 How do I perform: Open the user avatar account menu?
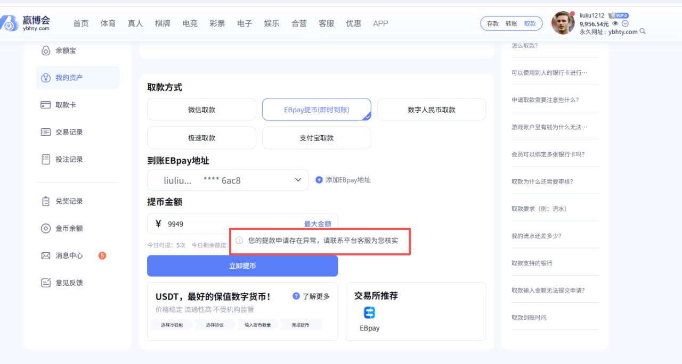pyautogui.click(x=563, y=23)
